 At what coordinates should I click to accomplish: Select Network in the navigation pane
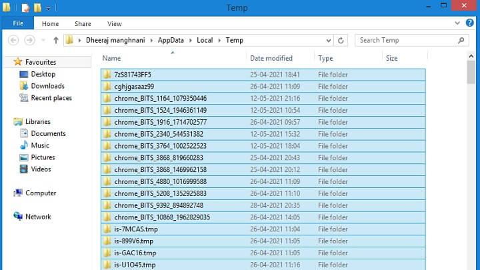[38, 217]
